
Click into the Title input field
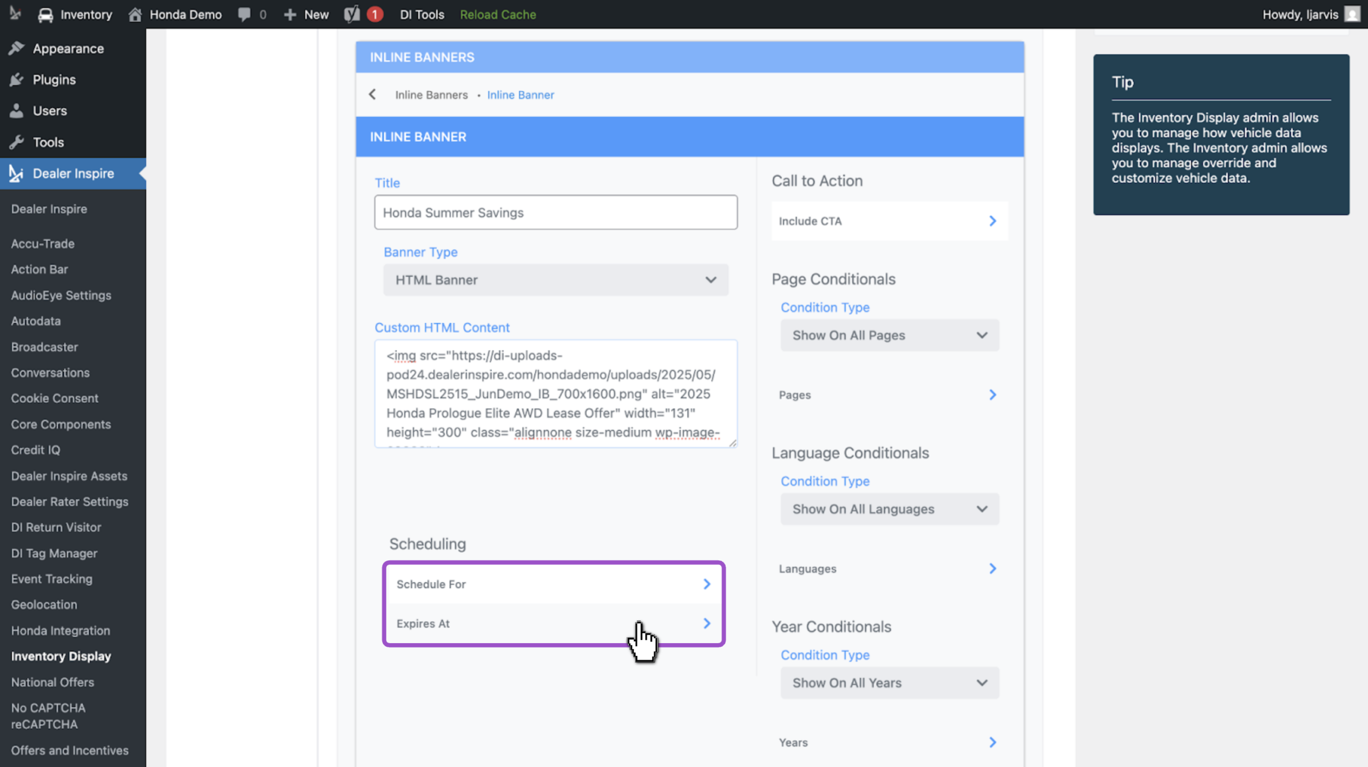pos(556,213)
